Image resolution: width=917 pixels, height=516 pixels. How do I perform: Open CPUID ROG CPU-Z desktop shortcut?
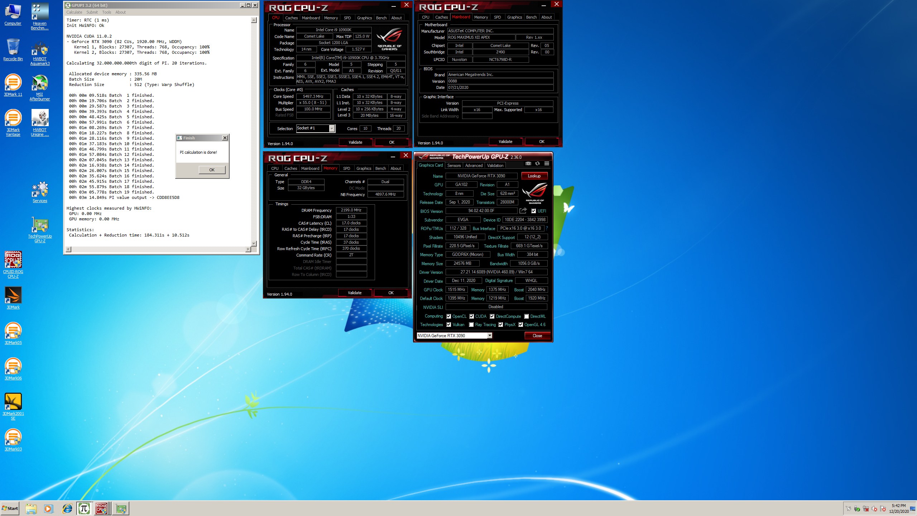(13, 265)
